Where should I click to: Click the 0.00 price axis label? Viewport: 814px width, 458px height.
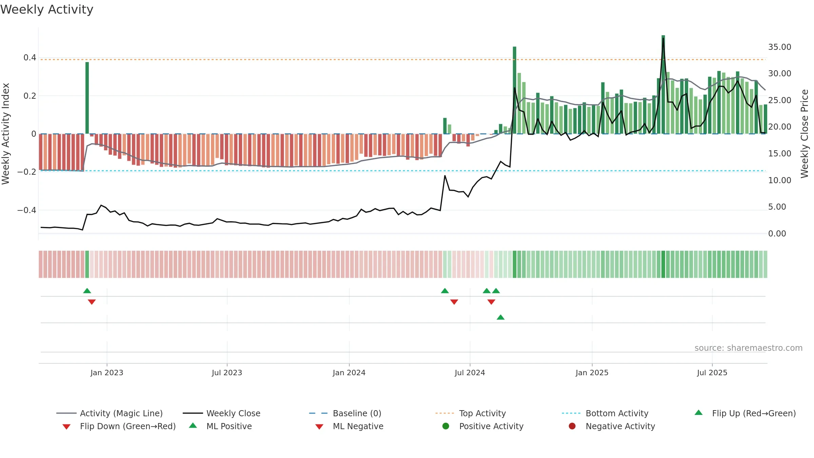tap(777, 234)
